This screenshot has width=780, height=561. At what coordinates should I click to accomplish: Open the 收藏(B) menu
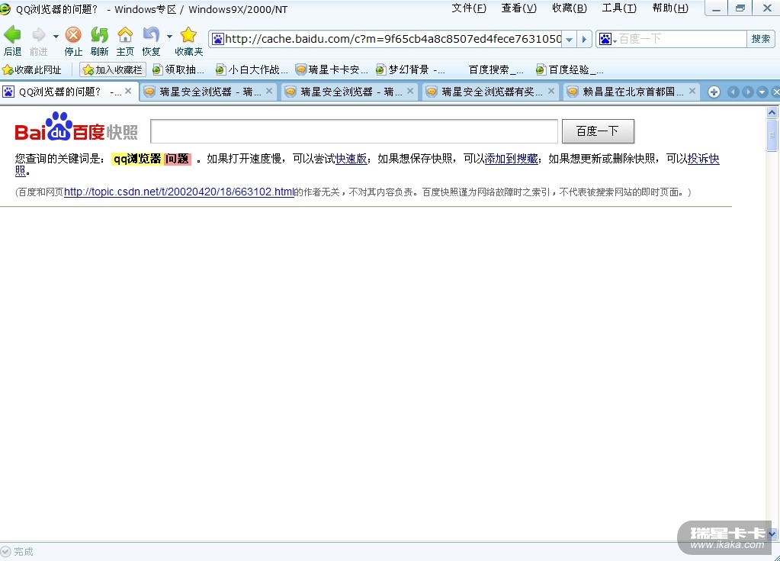pyautogui.click(x=570, y=8)
